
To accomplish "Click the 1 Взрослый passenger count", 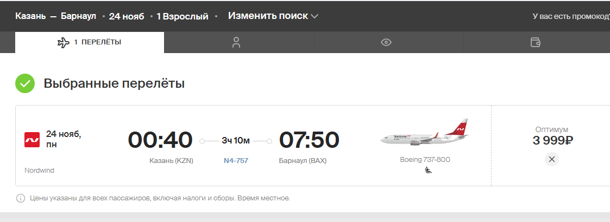I will pyautogui.click(x=183, y=16).
